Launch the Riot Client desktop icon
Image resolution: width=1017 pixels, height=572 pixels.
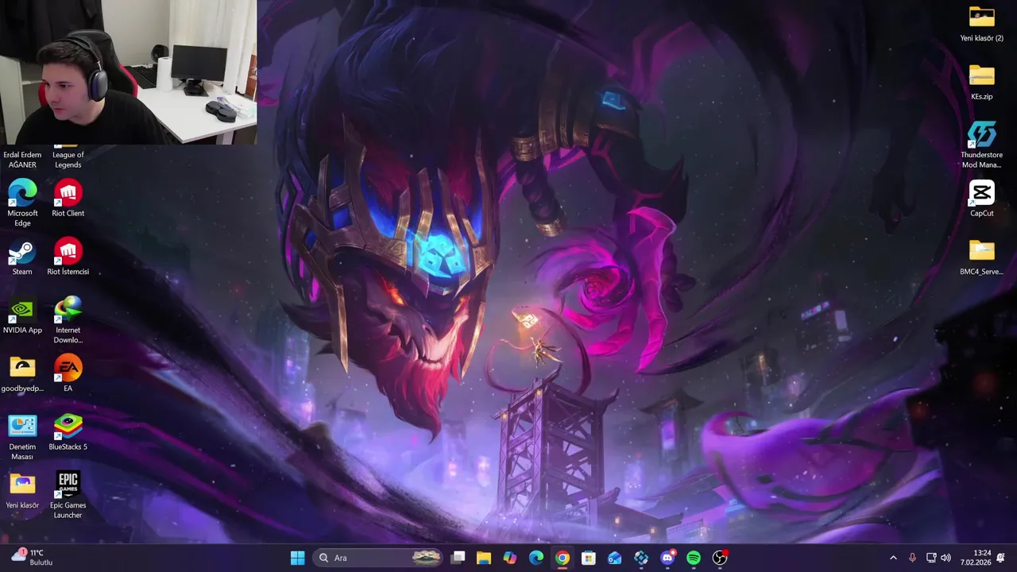pyautogui.click(x=68, y=193)
